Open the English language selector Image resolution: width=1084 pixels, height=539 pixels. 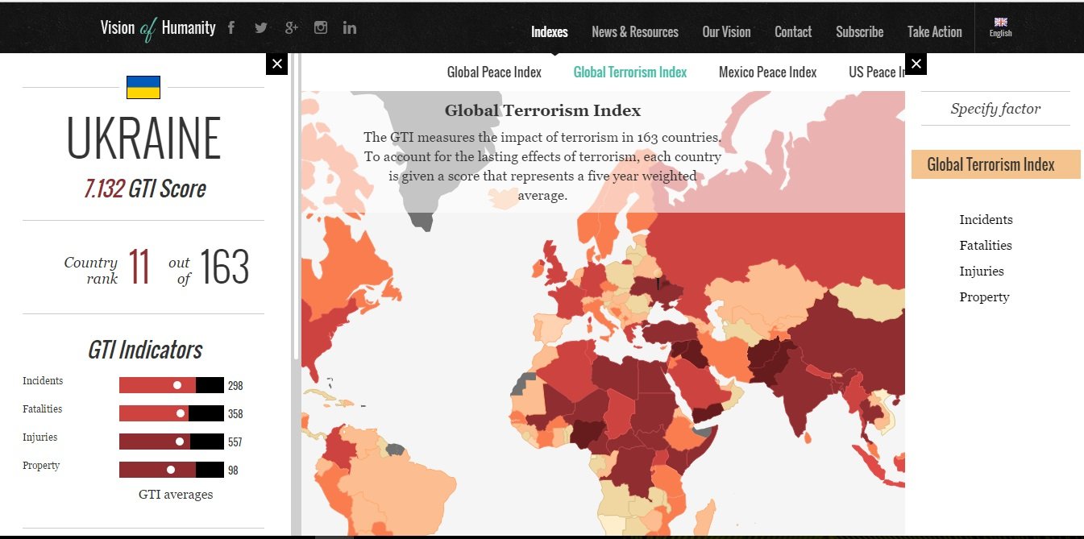coord(1000,27)
